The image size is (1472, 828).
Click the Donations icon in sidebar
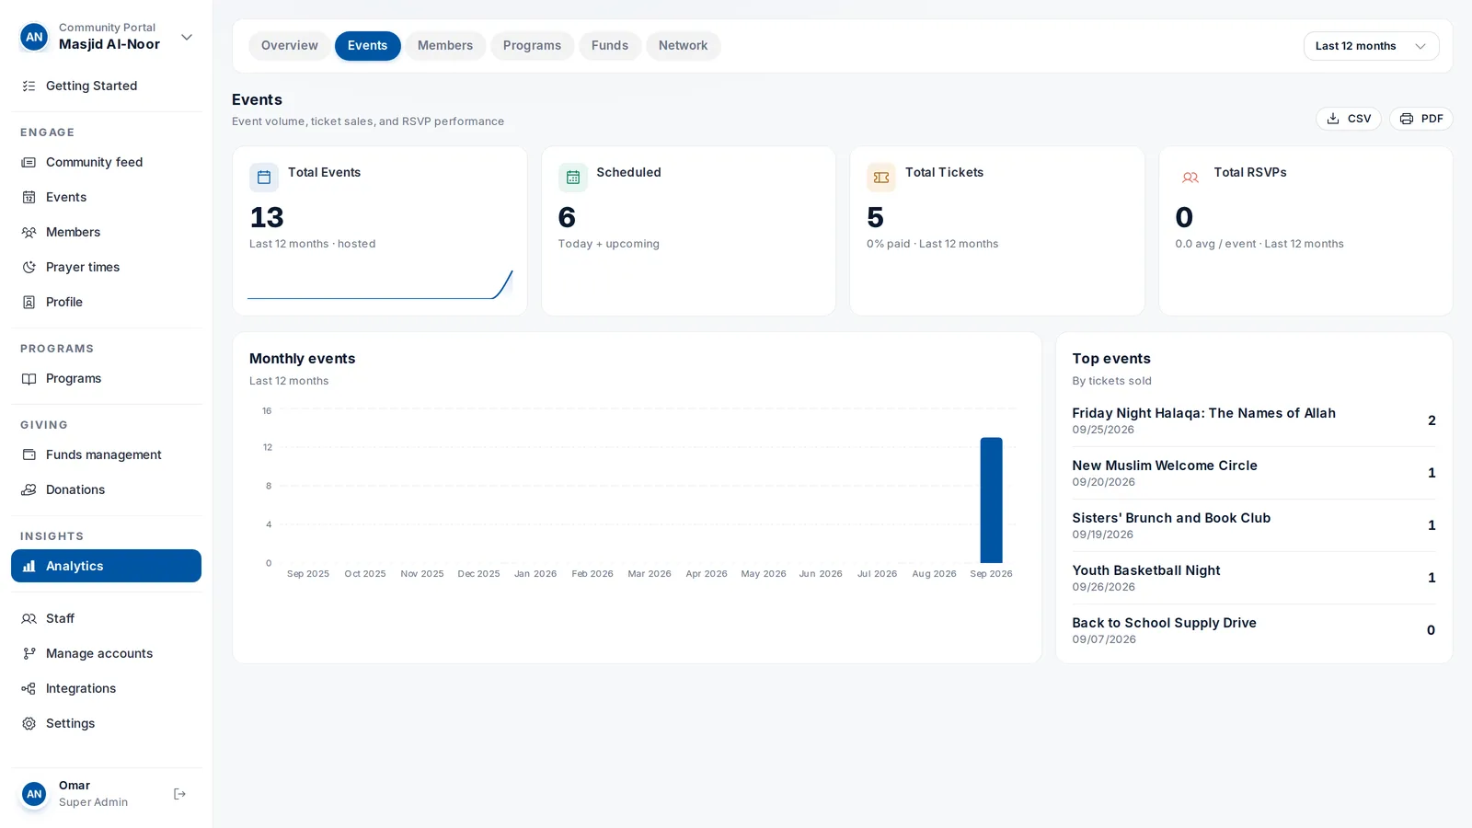(29, 489)
